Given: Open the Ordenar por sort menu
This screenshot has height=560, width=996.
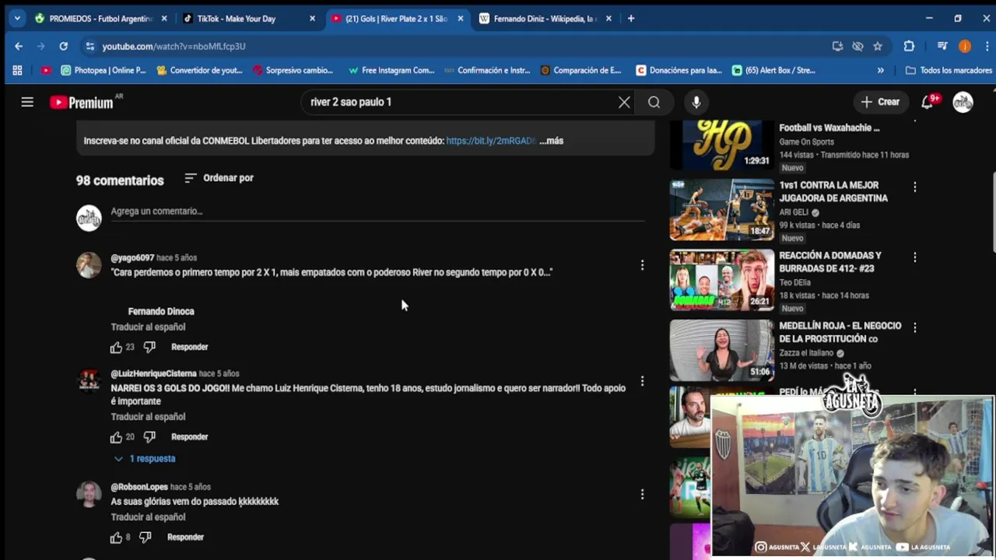Looking at the screenshot, I should coord(219,178).
